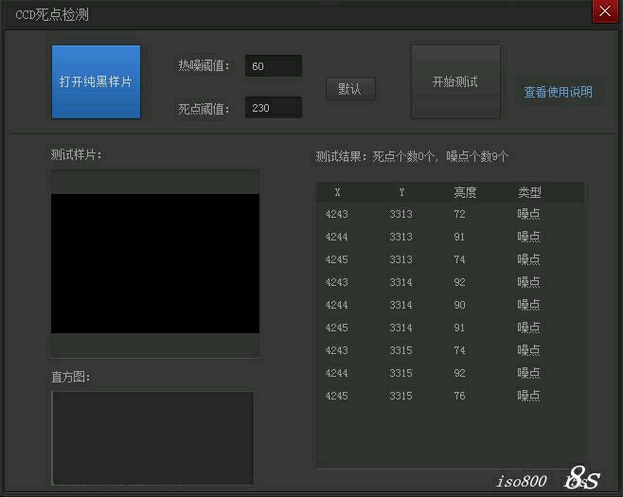This screenshot has height=497, width=623.
Task: Select the cell with brightness 90
Action: [459, 305]
